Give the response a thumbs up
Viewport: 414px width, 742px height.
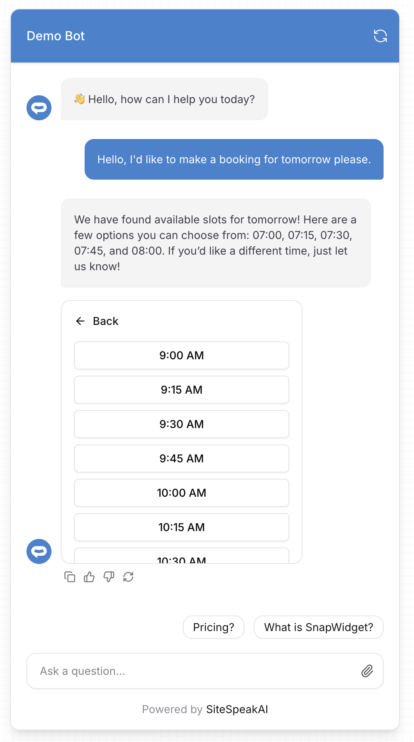coord(89,577)
